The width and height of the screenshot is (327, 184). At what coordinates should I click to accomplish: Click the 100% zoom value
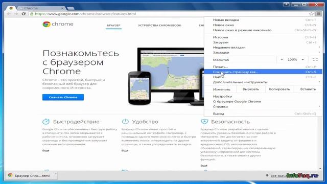(x=292, y=60)
